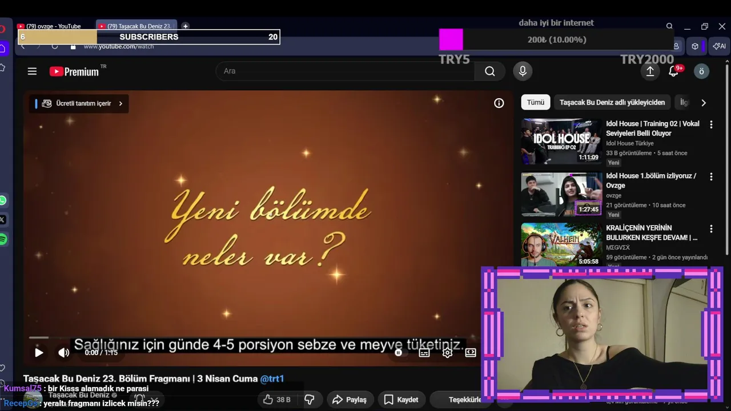731x411 pixels.
Task: Open 'Idol House | Training 02' title
Action: click(x=653, y=128)
